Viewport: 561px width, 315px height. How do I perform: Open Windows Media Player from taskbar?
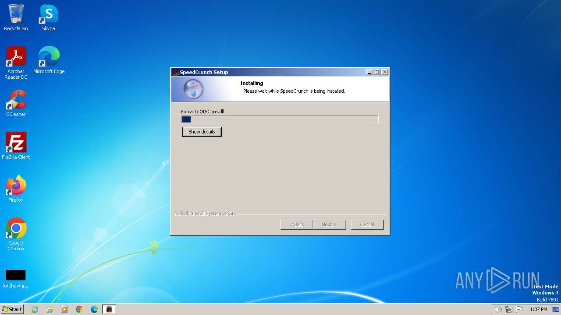(x=64, y=309)
